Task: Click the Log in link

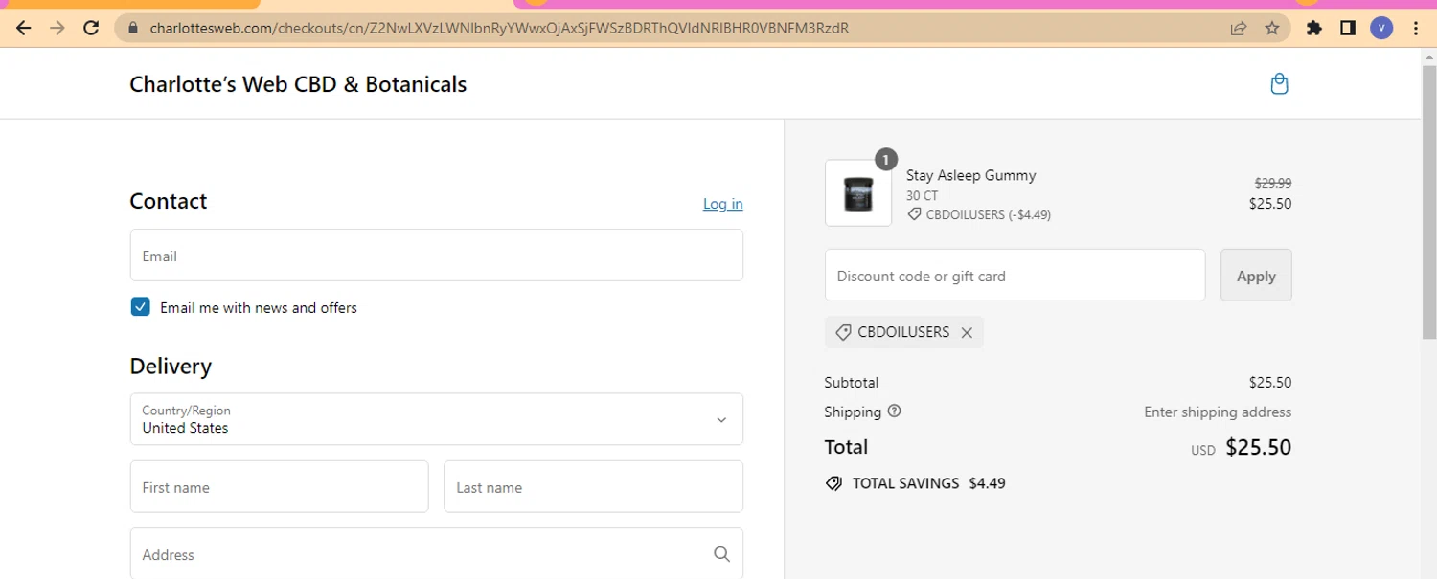Action: [x=722, y=204]
